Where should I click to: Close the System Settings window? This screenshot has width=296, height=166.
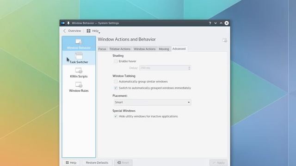coord(227,23)
